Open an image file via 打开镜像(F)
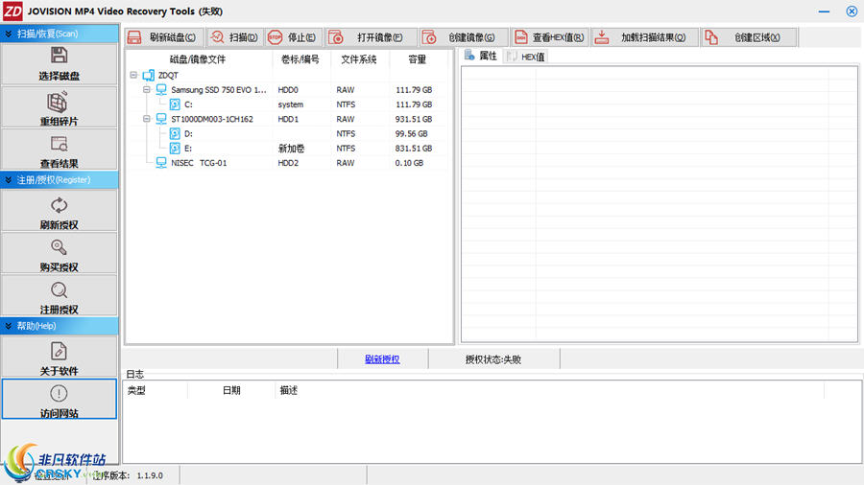The image size is (864, 485). [x=371, y=37]
